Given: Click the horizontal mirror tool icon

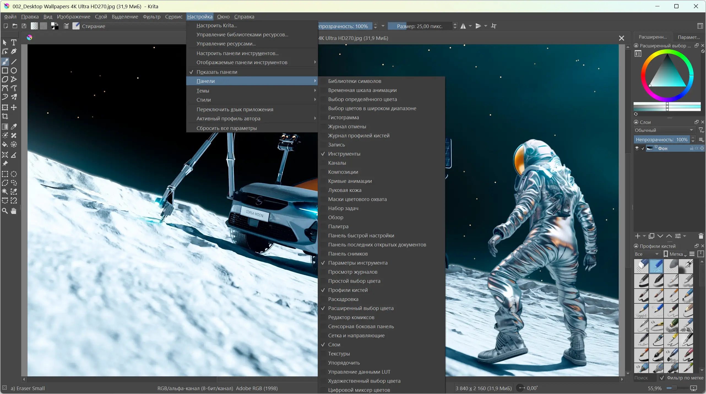Looking at the screenshot, I should point(463,26).
